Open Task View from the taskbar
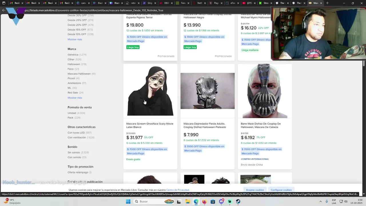366x206 pixels. click(x=179, y=201)
